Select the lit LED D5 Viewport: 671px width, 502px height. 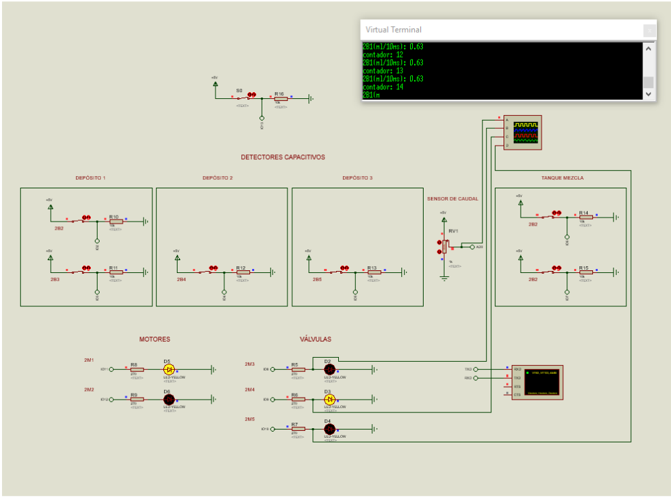[169, 369]
